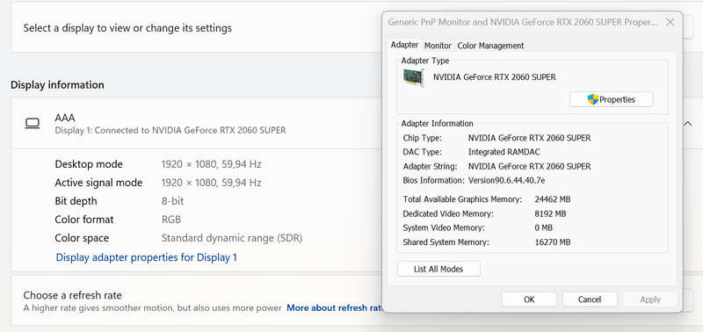Click Select a display to view text
Viewport: 703px width, 332px height.
tap(127, 28)
